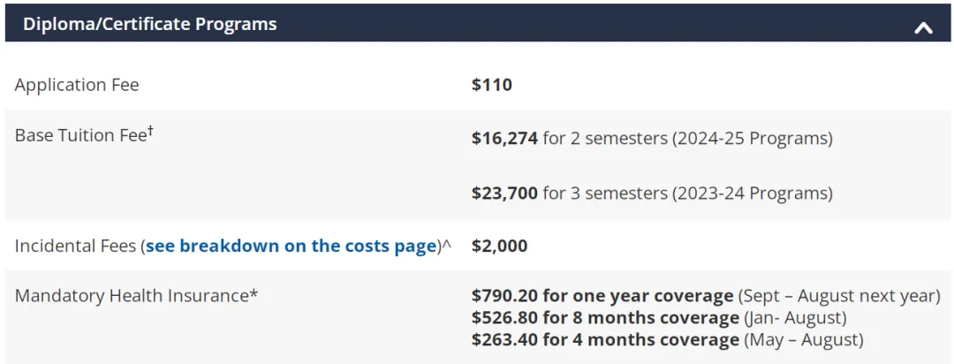Click the dagger footnote mark after Tuition Fee
Screen dimensions: 954x364
pyautogui.click(x=149, y=131)
